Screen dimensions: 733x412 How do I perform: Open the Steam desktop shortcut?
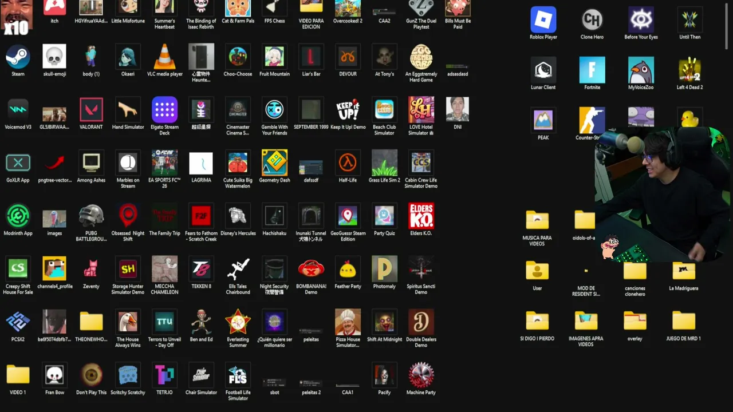click(18, 57)
